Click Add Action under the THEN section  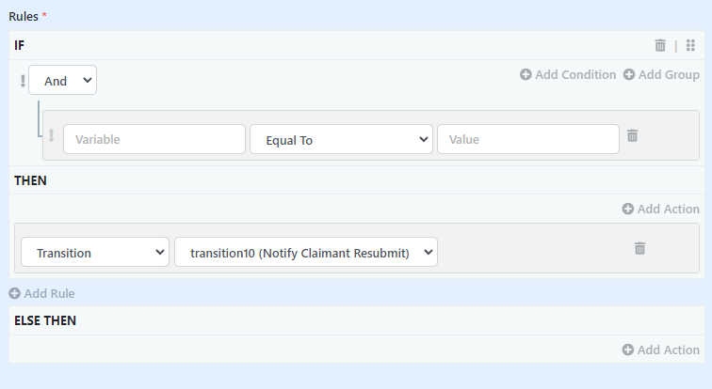(x=661, y=209)
